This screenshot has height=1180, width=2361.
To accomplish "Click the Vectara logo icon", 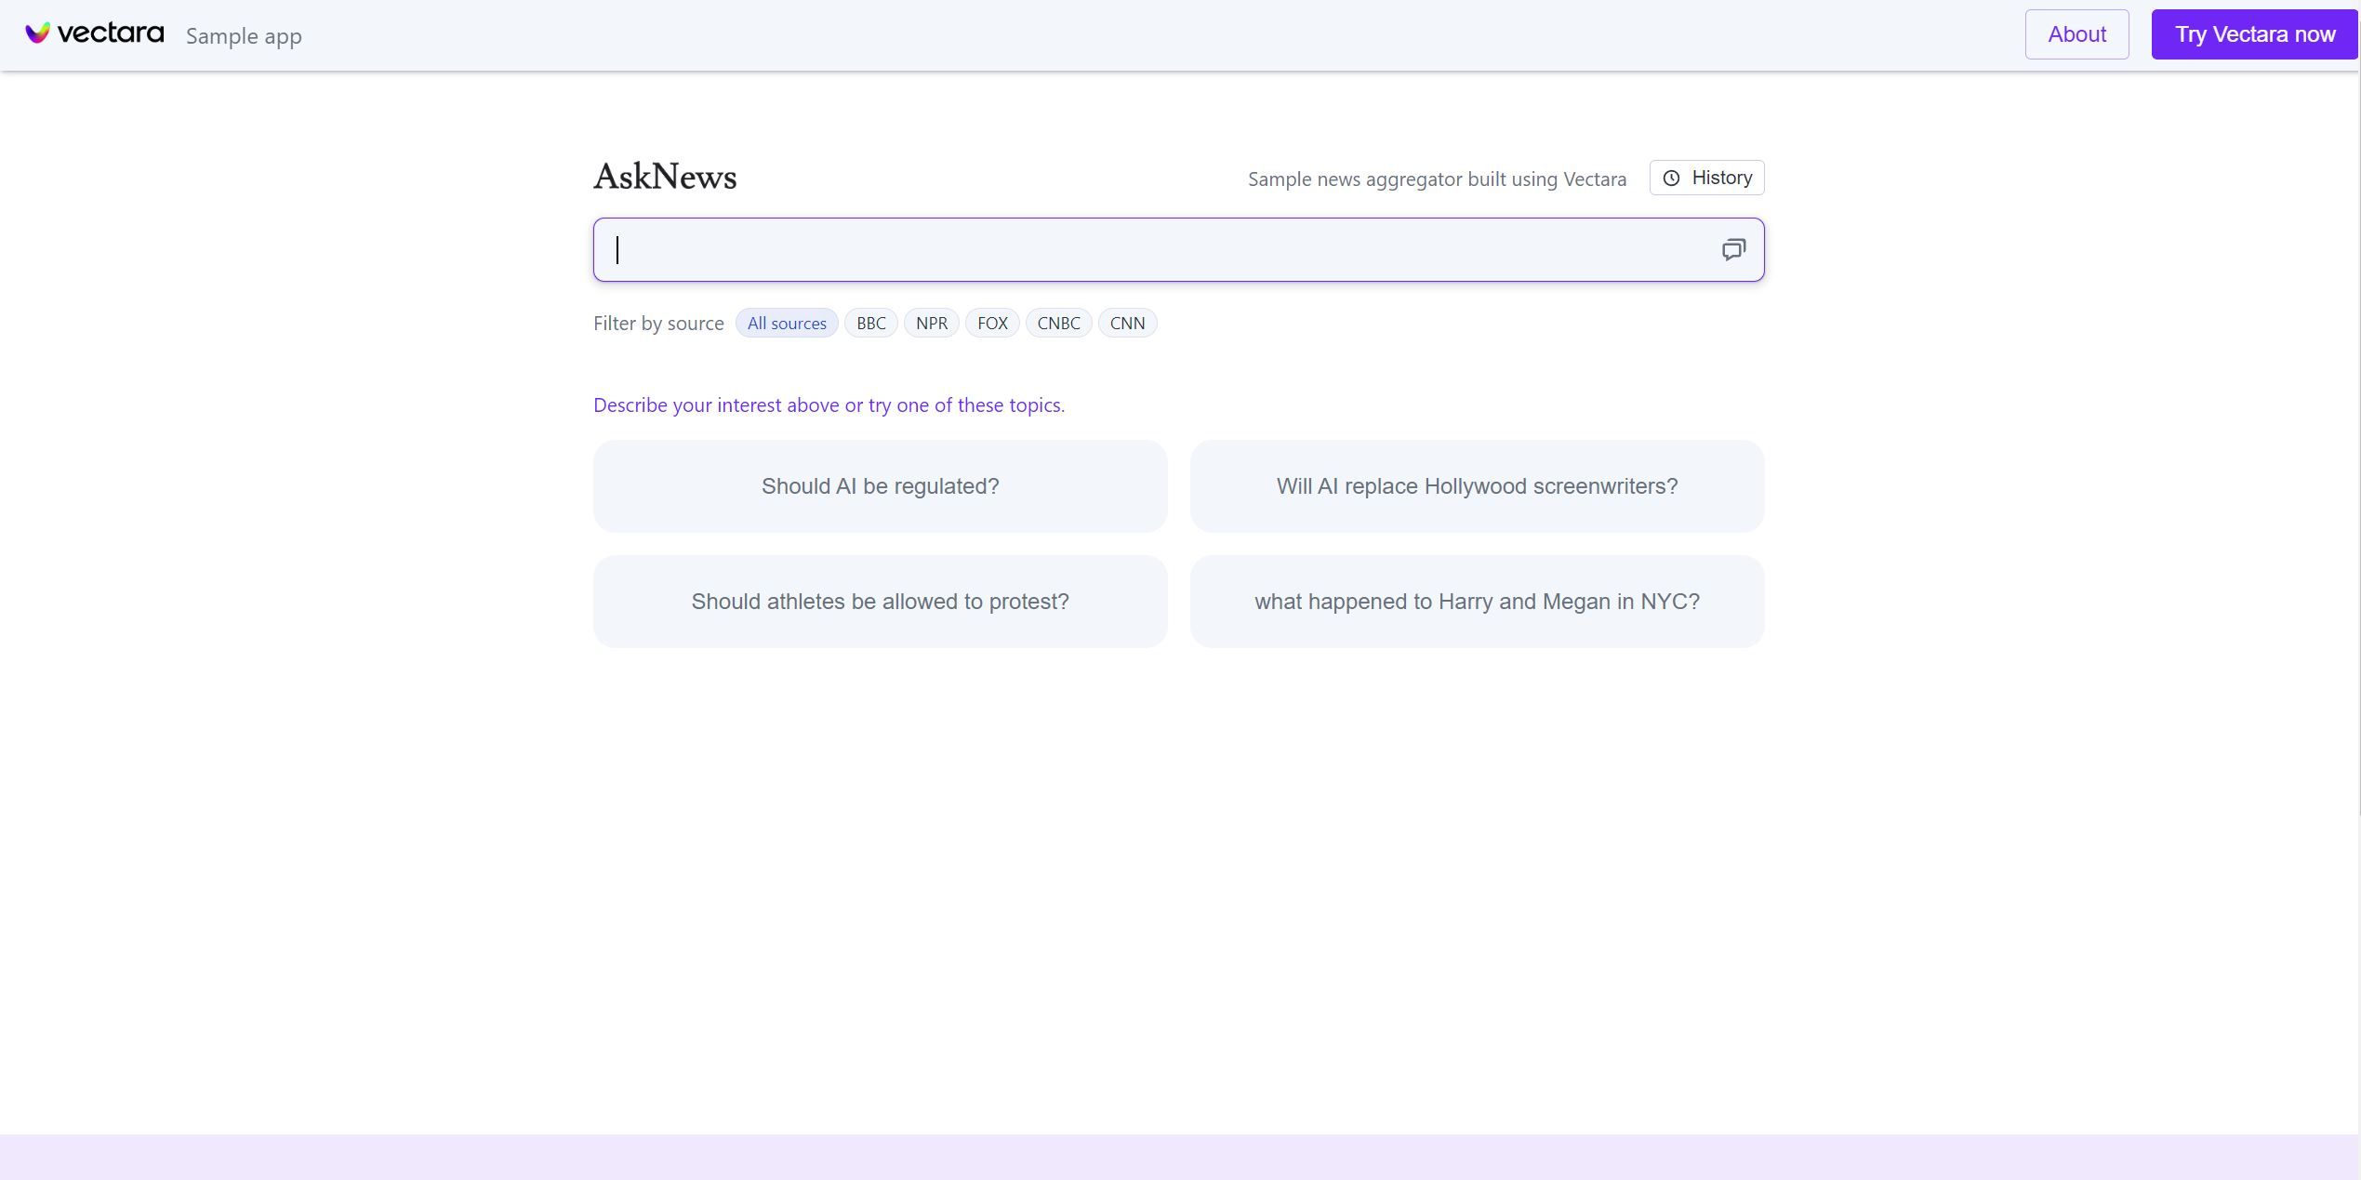I will click(37, 33).
